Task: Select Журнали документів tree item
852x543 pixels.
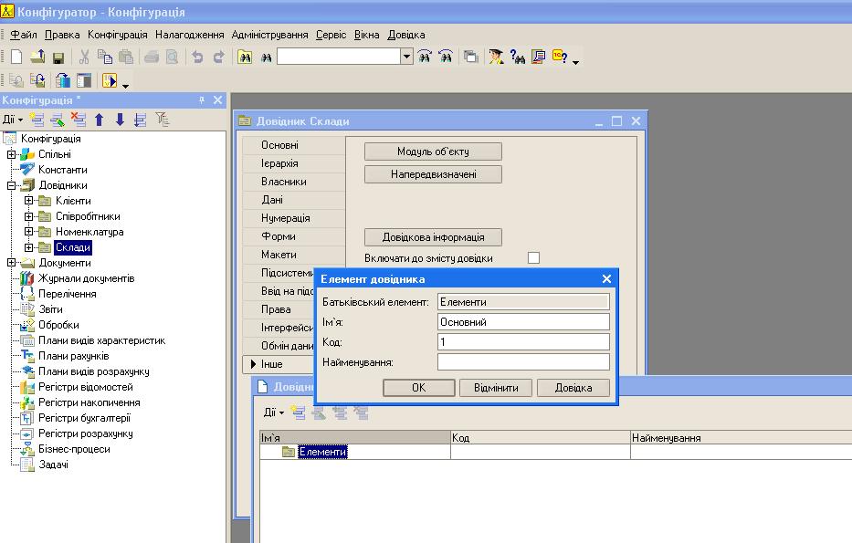Action: [x=87, y=278]
